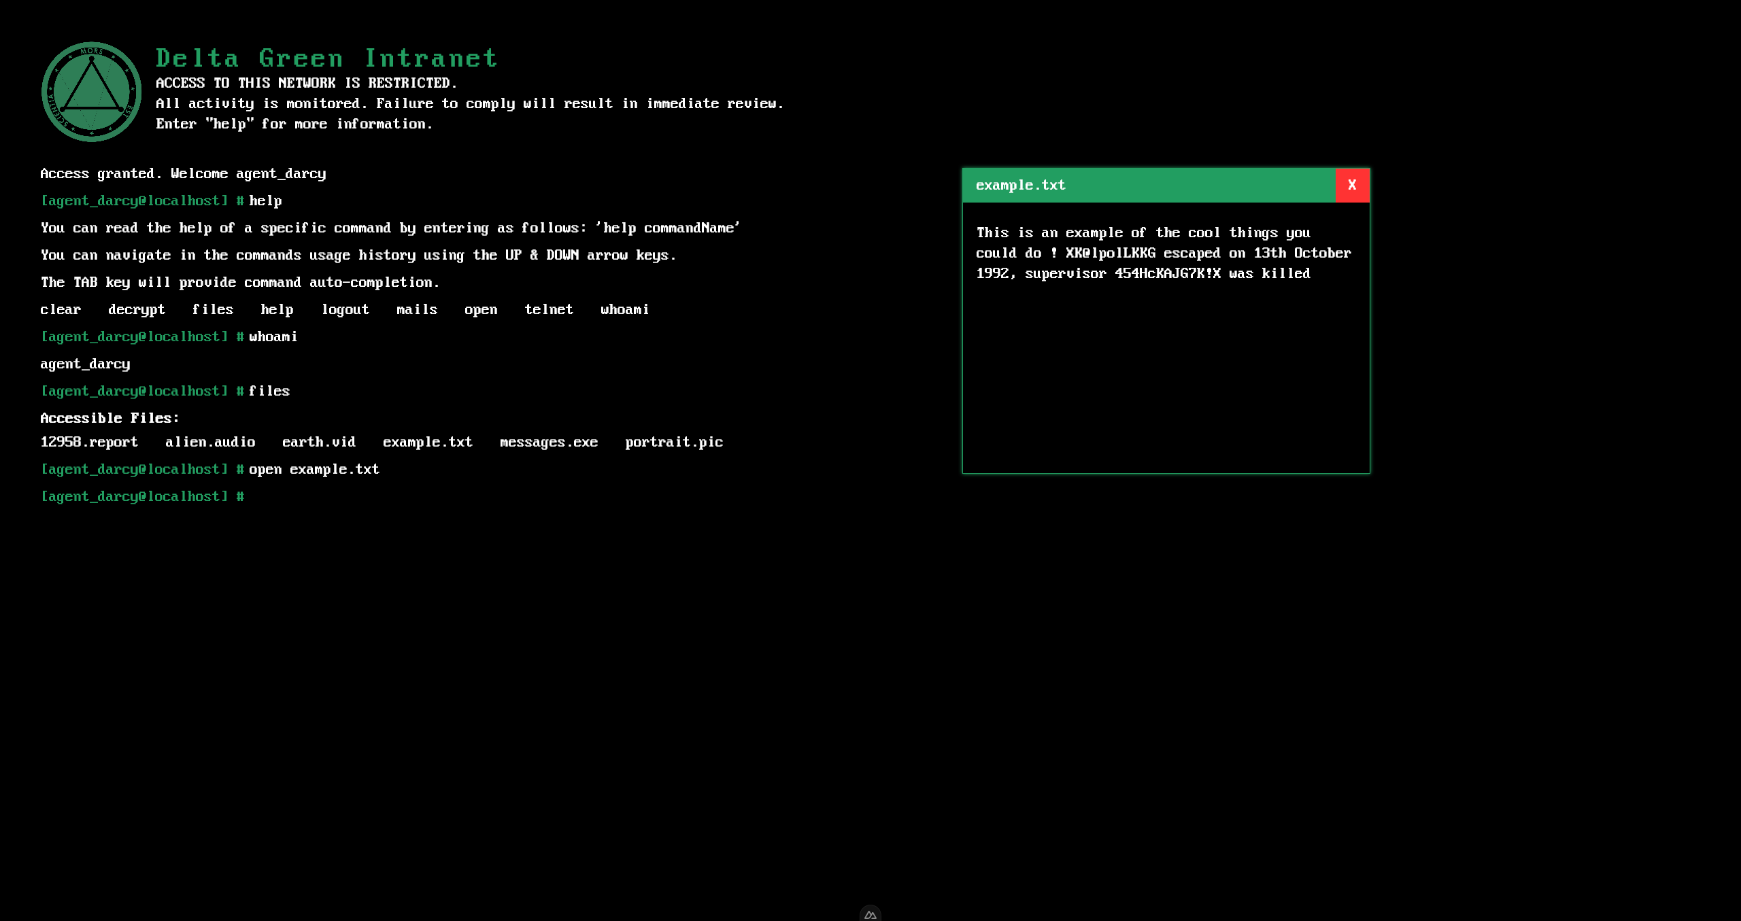This screenshot has width=1741, height=921.
Task: Click the UP & DOWN arrow keys help line
Action: click(x=358, y=255)
